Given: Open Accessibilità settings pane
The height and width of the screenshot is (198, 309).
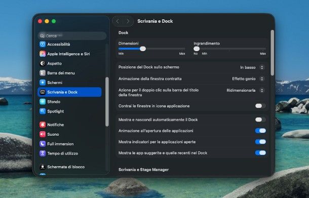Looking at the screenshot, I should [69, 44].
